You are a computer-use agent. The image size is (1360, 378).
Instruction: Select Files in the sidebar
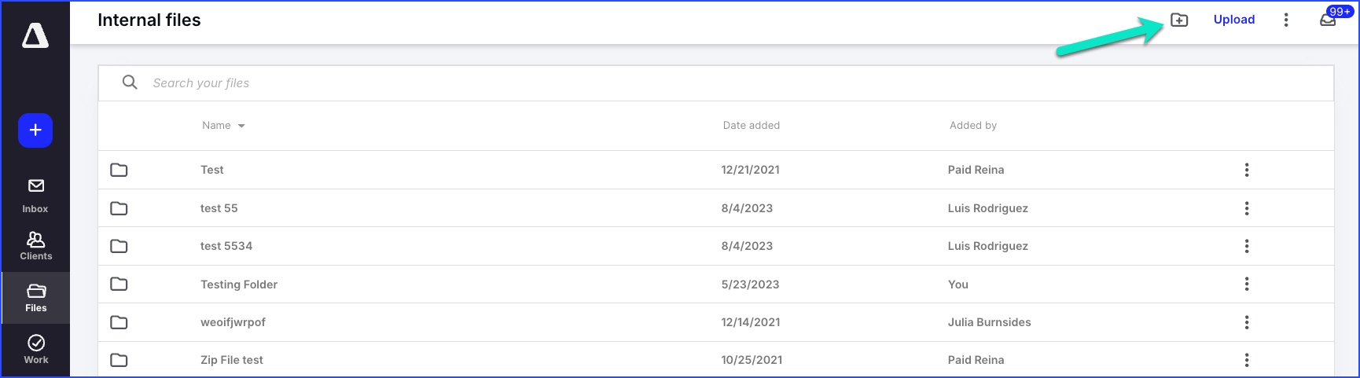36,298
